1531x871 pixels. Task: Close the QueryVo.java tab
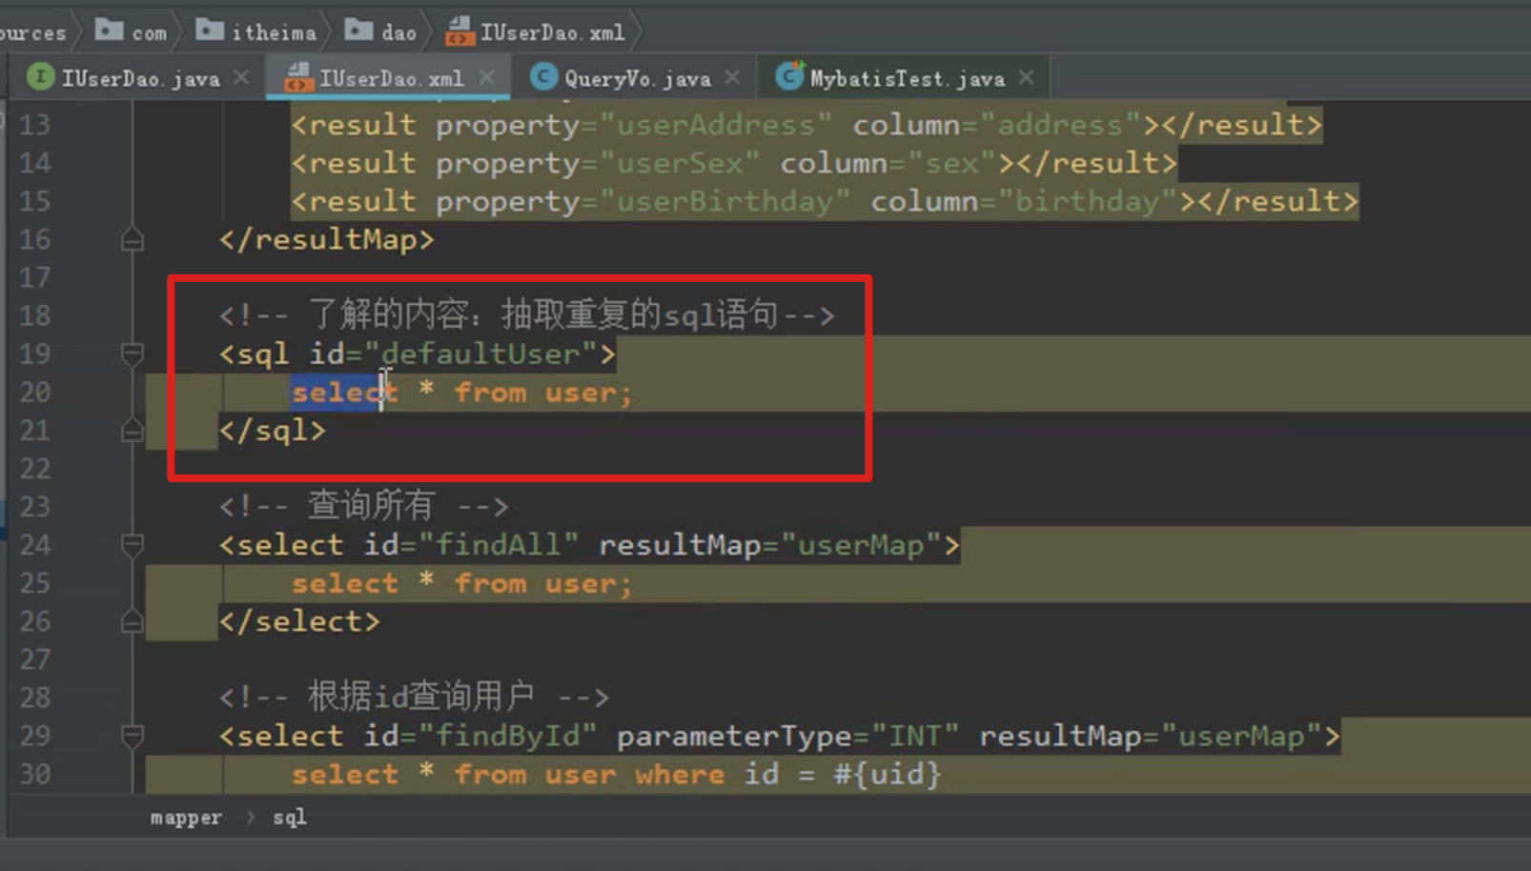pyautogui.click(x=732, y=77)
